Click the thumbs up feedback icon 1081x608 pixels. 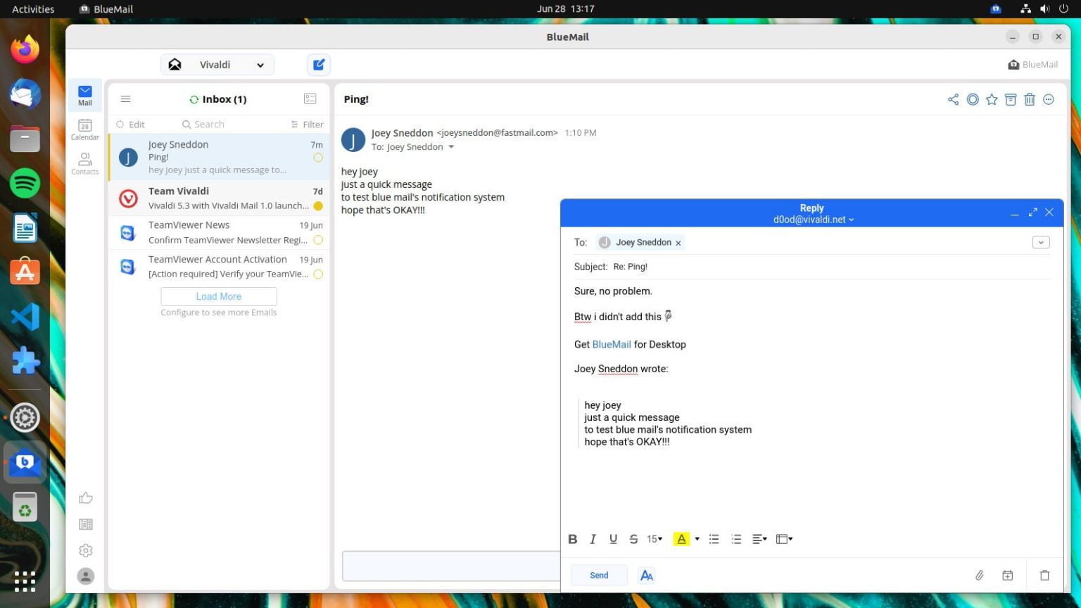coord(86,498)
